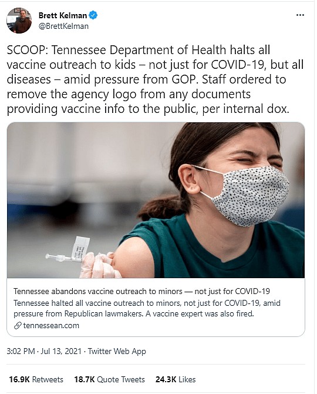Open Brett Kelman's profile avatar
This screenshot has height=394, width=317.
(x=19, y=21)
